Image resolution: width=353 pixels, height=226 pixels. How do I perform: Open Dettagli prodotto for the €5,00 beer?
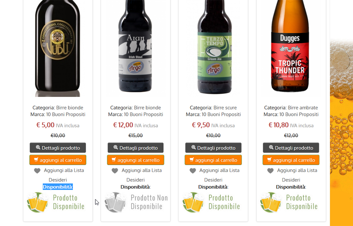pos(58,148)
